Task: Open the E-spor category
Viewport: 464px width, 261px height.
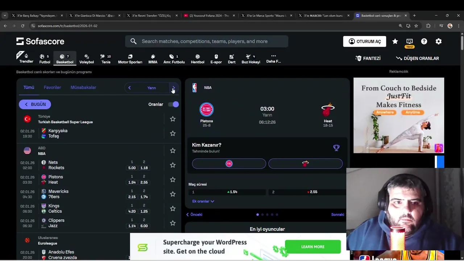Action: (x=216, y=59)
